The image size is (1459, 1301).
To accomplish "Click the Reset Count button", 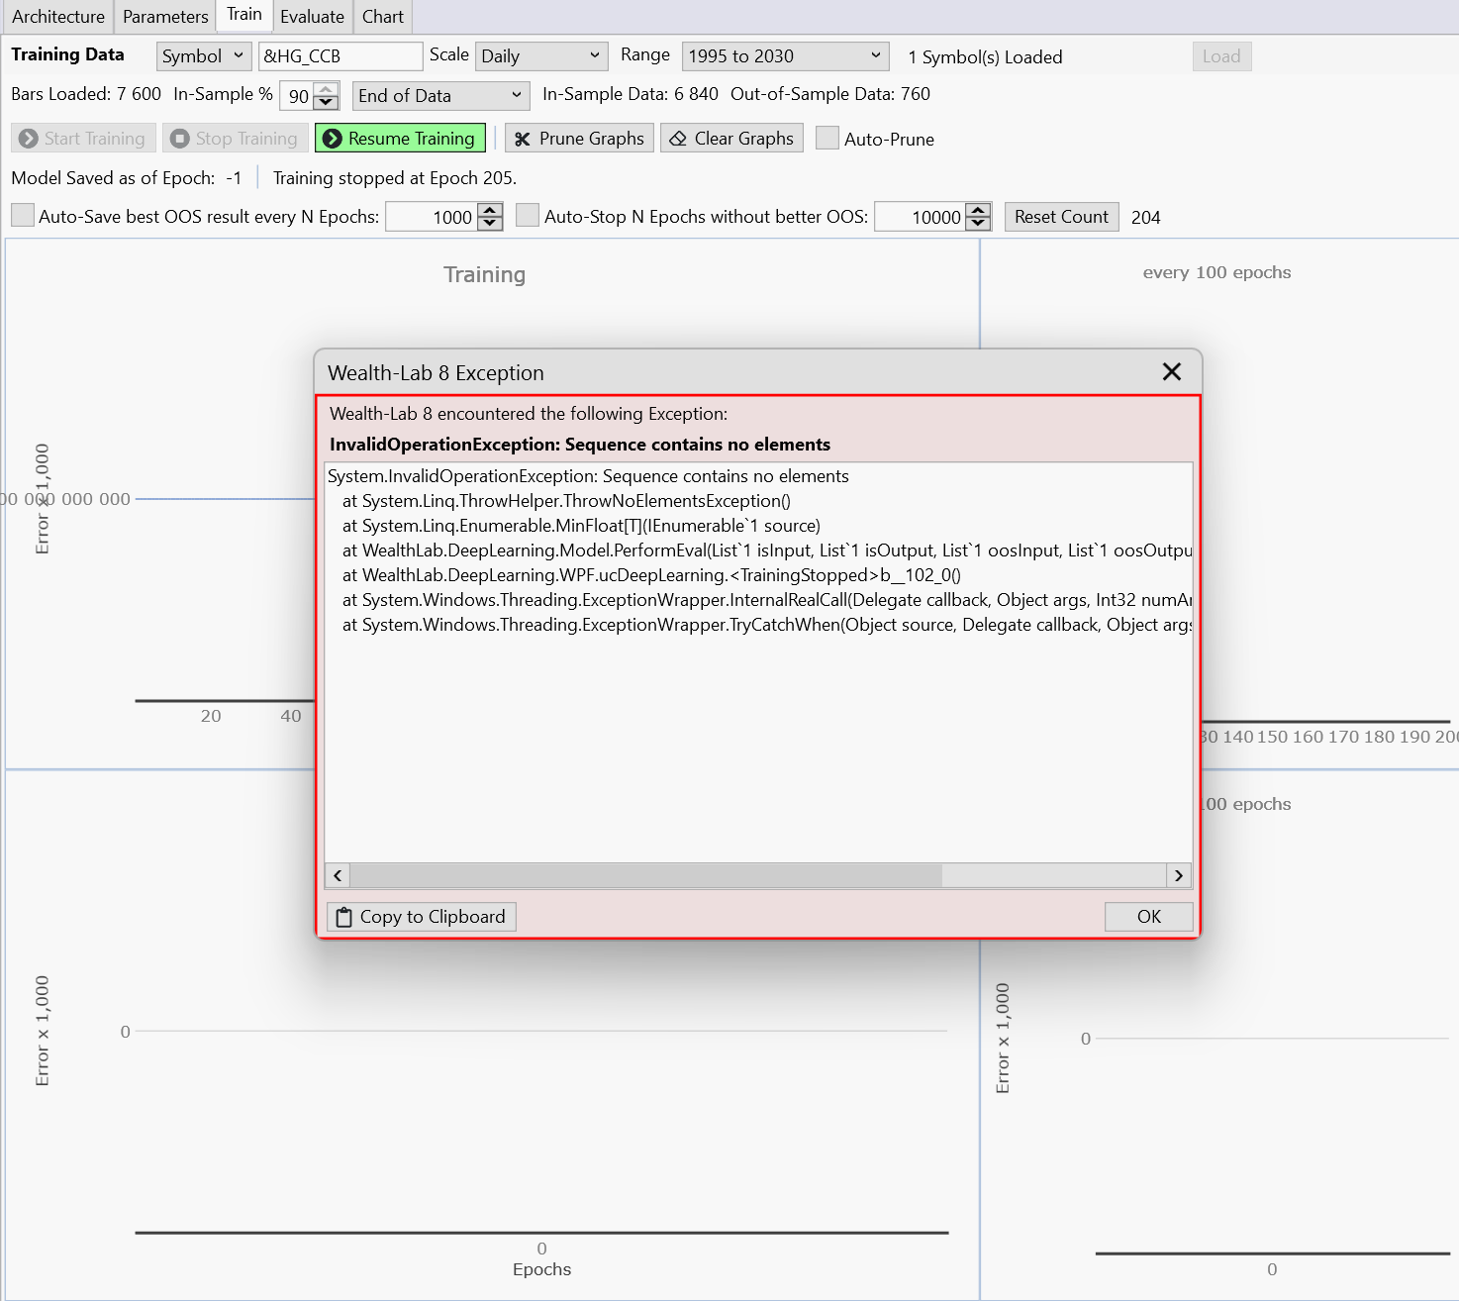I will click(1061, 217).
